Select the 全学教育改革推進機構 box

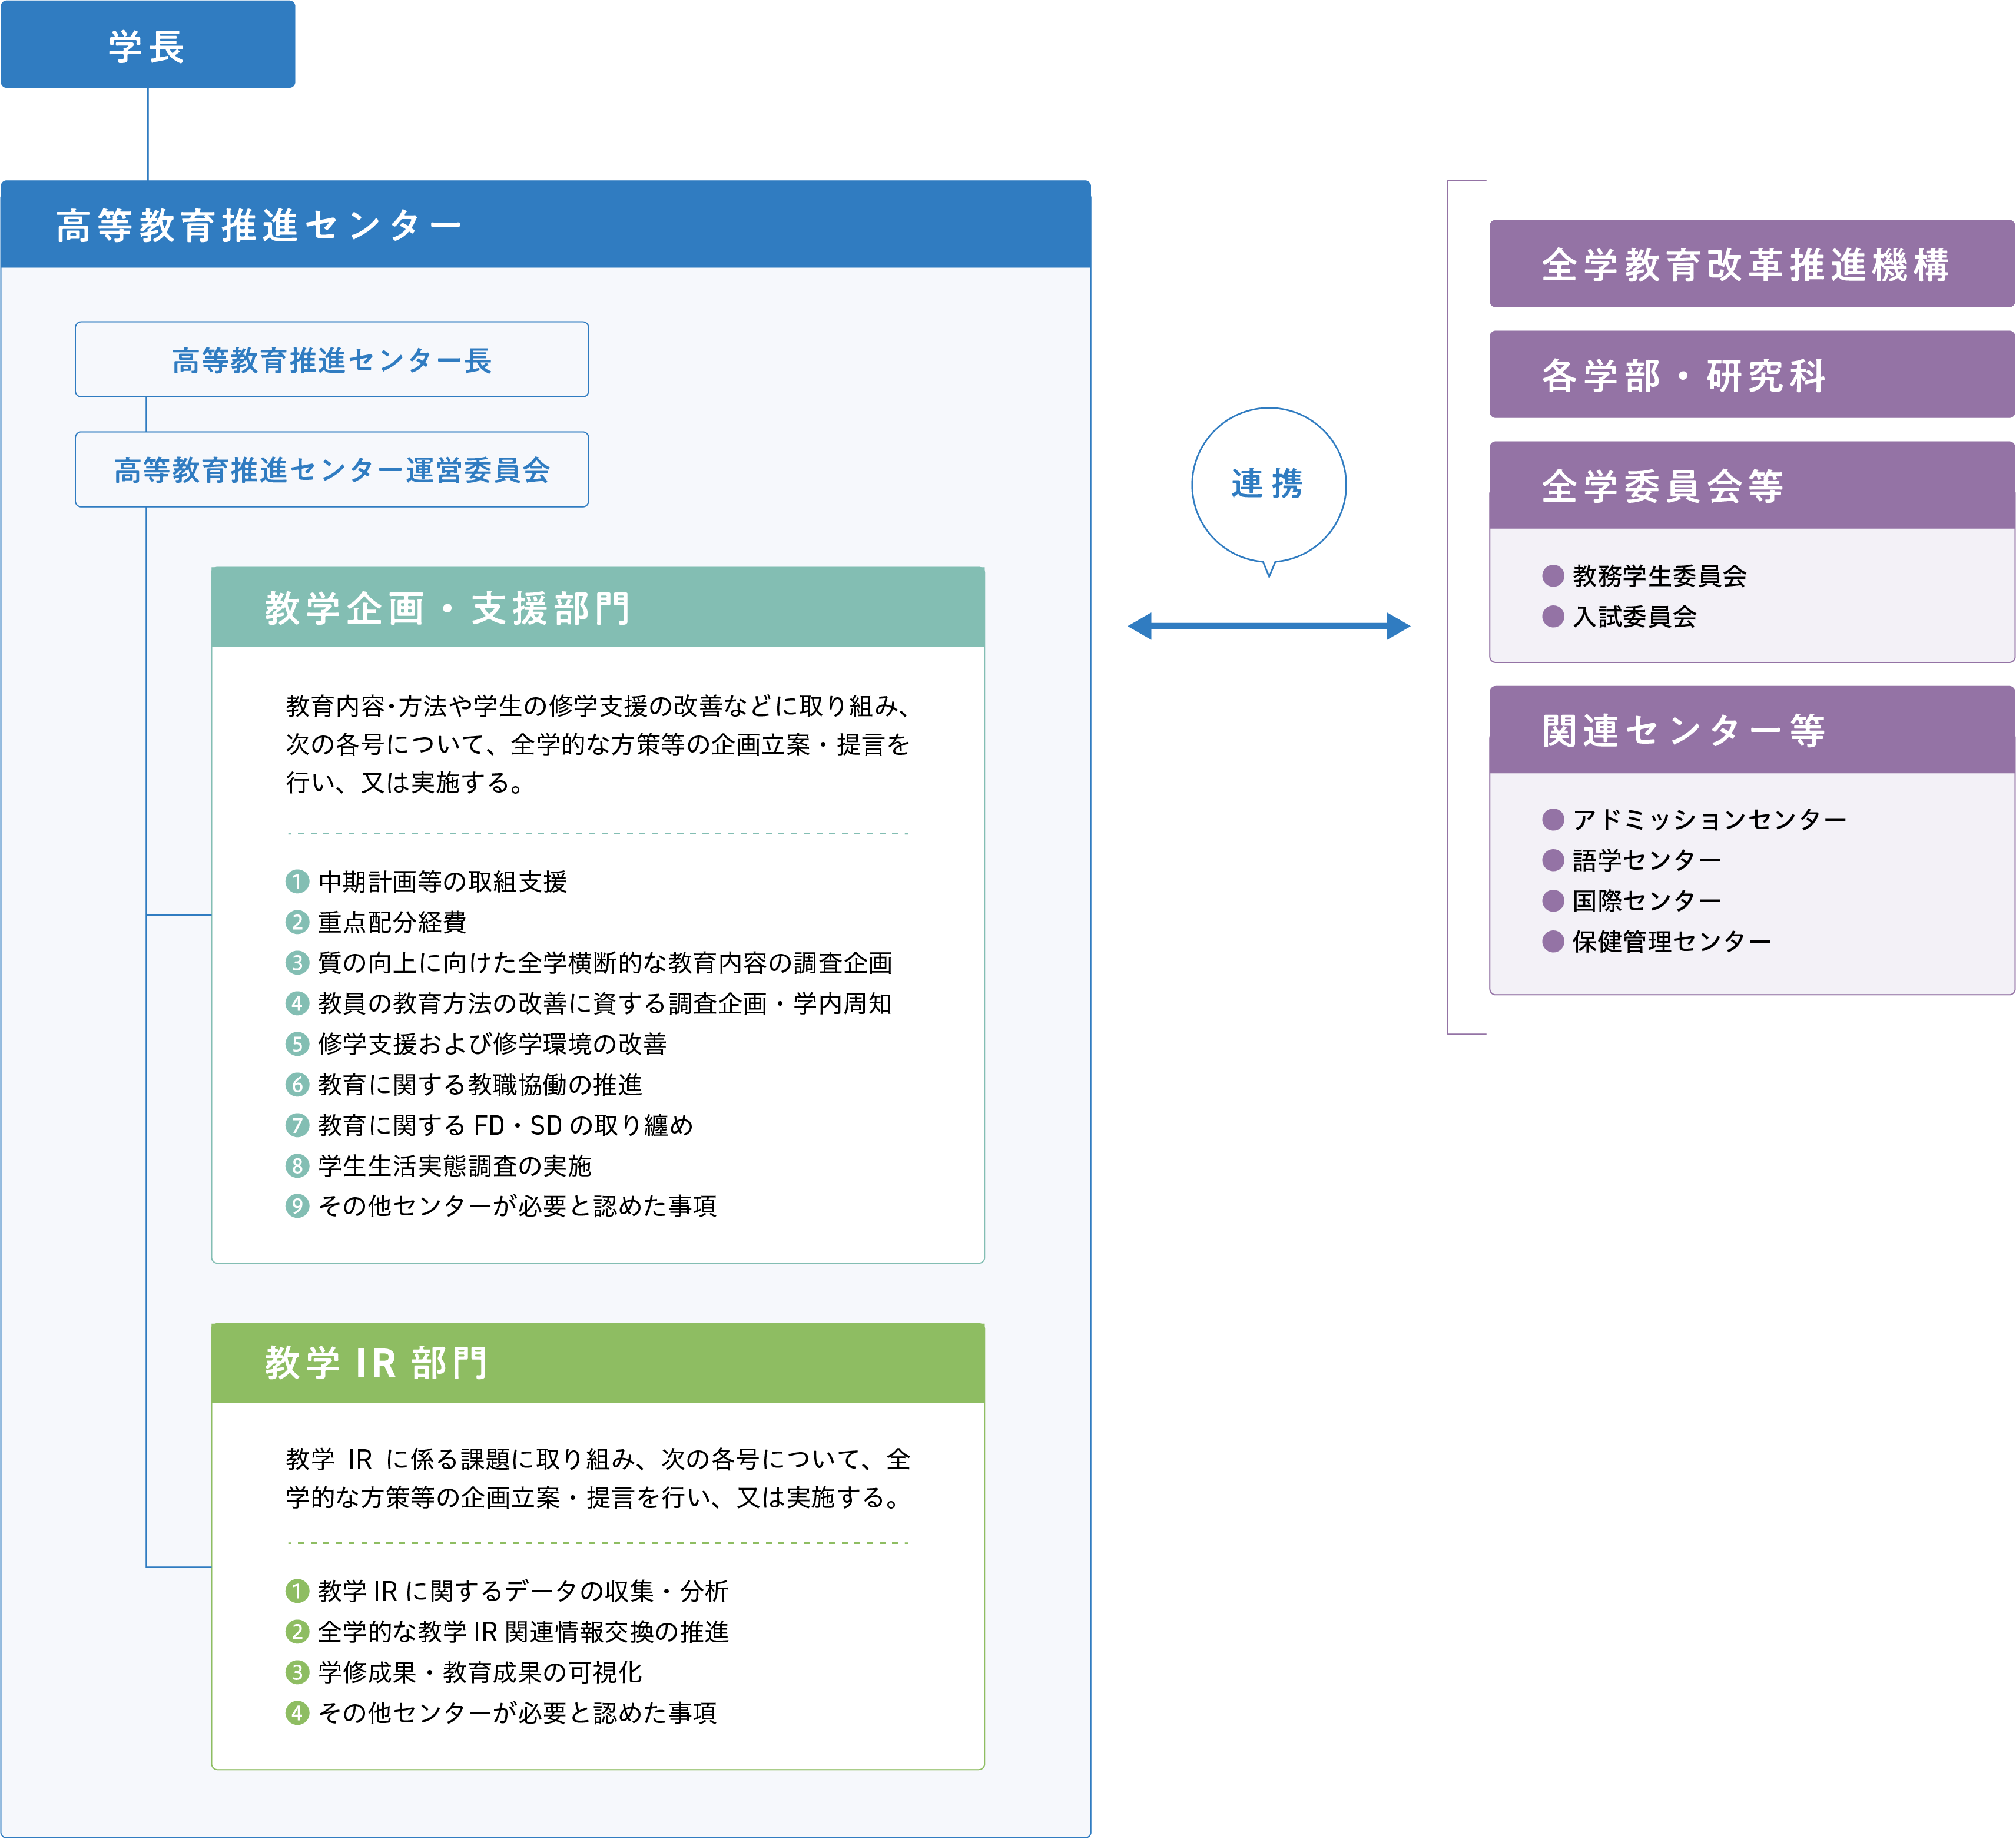1751,264
